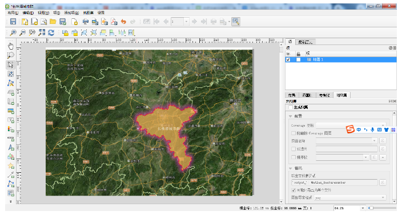
Task: Click the orange Undo arrow
Action: (x=123, y=22)
